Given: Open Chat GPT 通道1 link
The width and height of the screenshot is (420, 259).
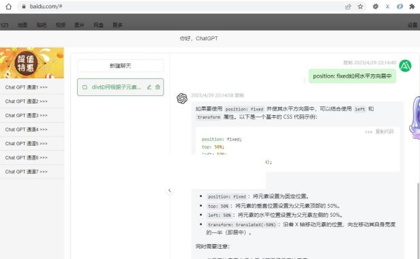Looking at the screenshot, I should coord(26,87).
